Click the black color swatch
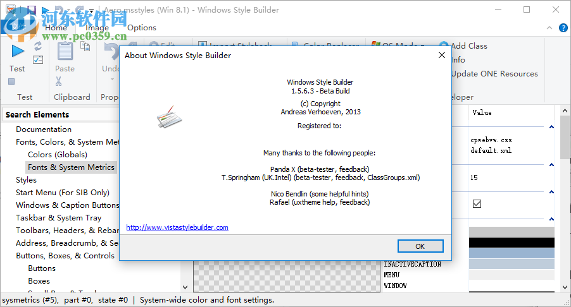Viewport: 571px width, 307px height. tap(511, 243)
